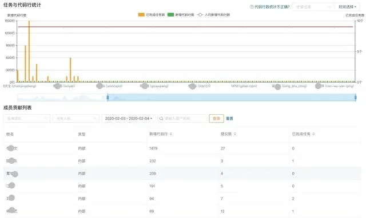Click the '姓名' column header
366x218 pixels.
(x=10, y=134)
